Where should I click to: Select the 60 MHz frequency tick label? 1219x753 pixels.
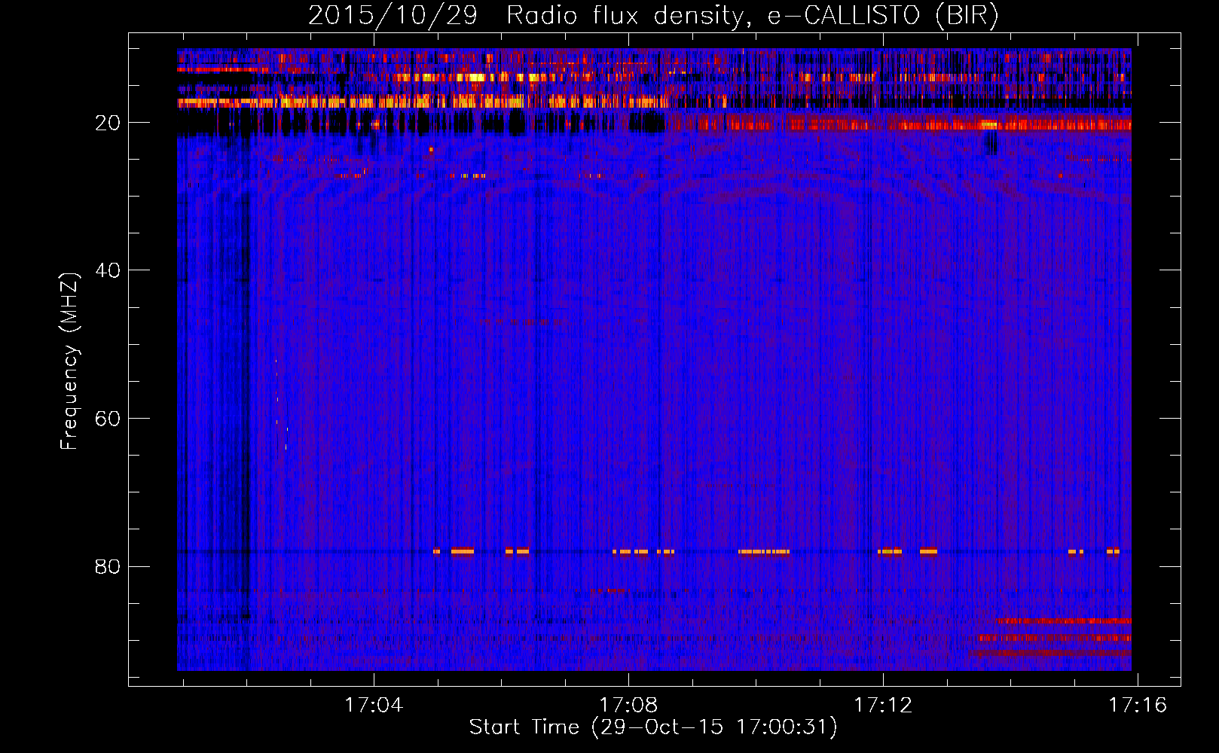click(108, 419)
